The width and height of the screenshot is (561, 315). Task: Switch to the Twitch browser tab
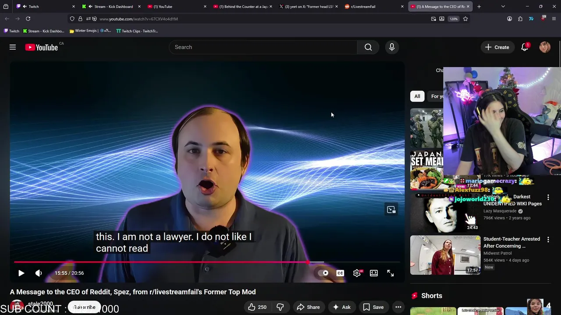[45, 7]
